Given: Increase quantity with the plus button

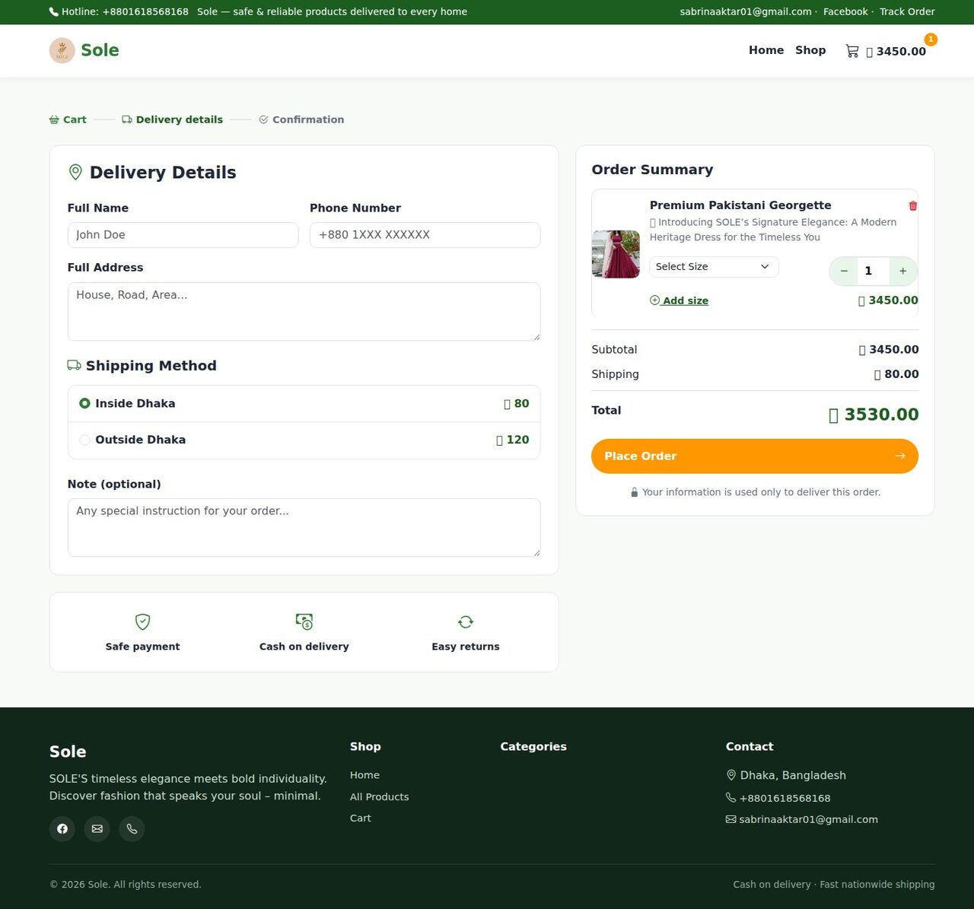Looking at the screenshot, I should click(x=903, y=271).
